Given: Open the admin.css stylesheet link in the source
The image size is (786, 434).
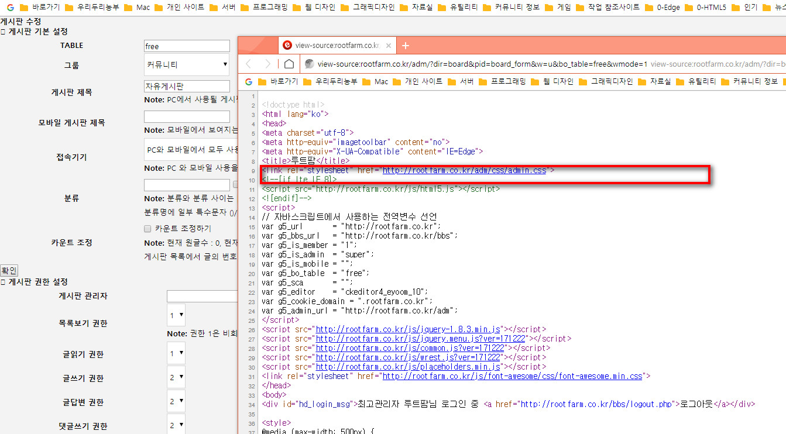Looking at the screenshot, I should click(x=464, y=170).
